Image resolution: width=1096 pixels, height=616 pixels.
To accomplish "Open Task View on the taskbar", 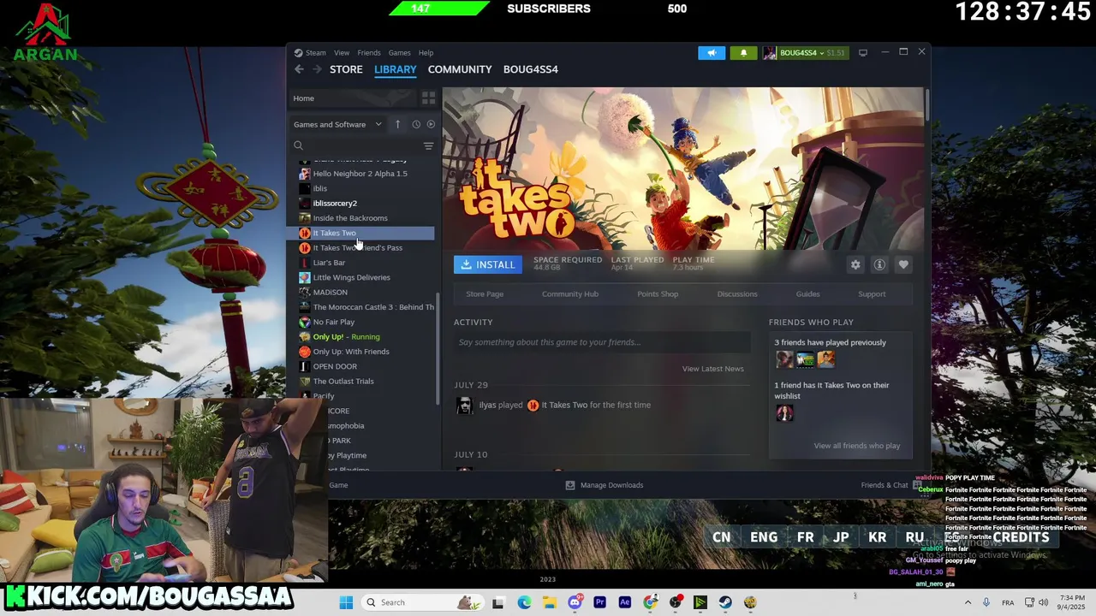I will [498, 602].
